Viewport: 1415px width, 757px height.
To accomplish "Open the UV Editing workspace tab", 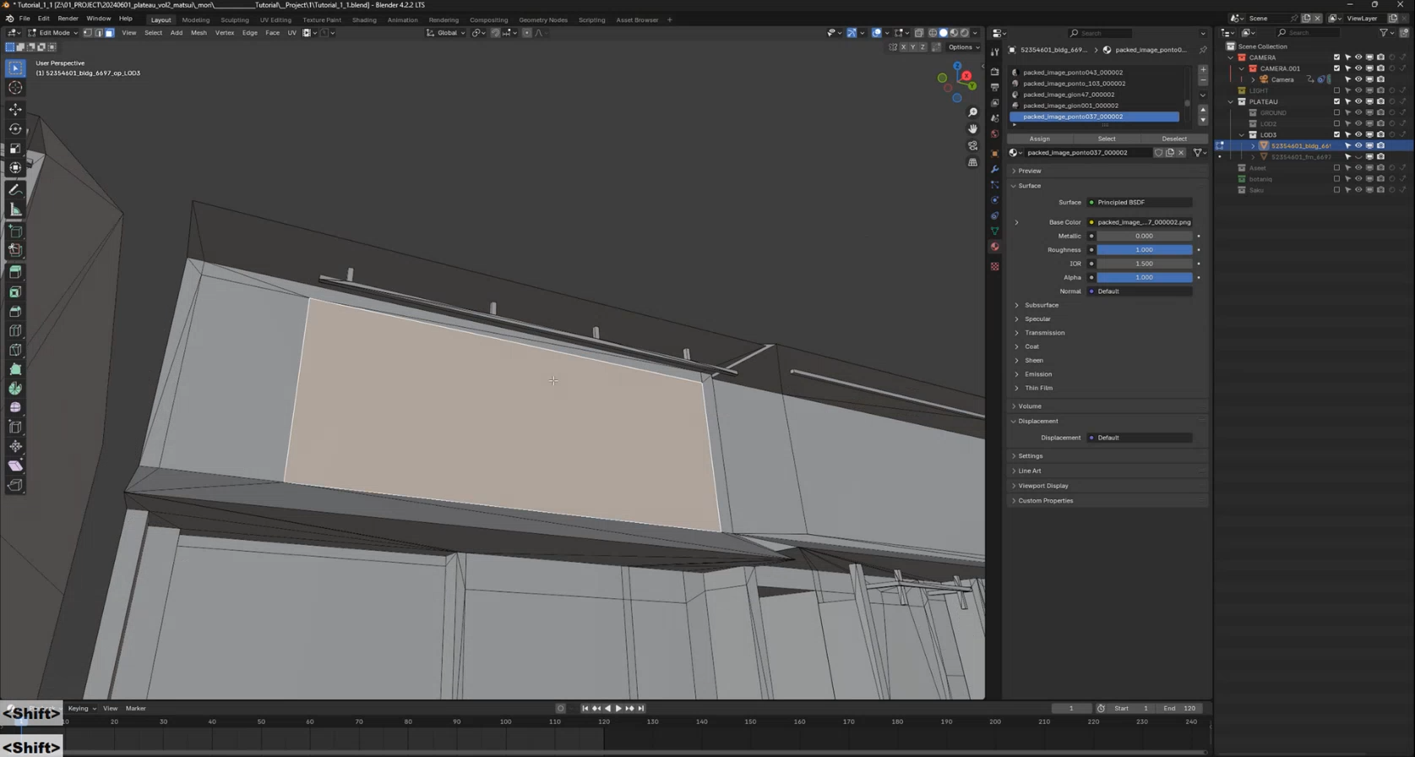I will [275, 19].
